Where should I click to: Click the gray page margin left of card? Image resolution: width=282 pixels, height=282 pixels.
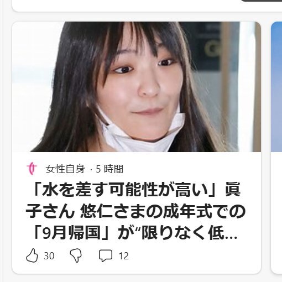tap(7, 148)
